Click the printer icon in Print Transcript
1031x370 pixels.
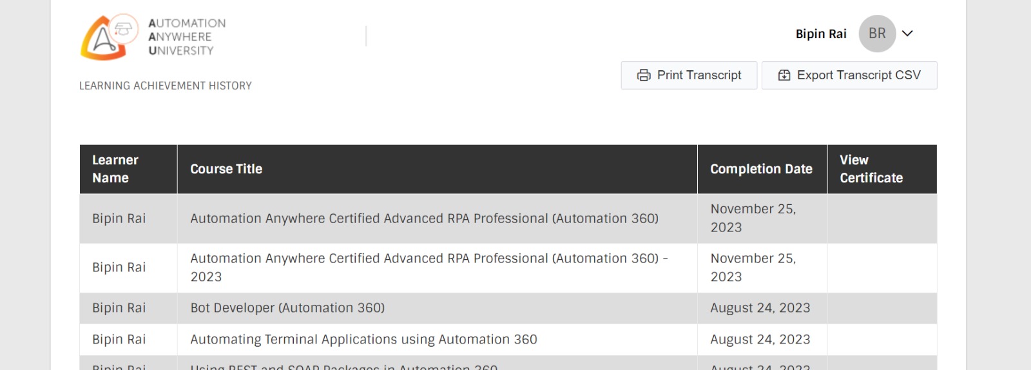click(x=644, y=75)
